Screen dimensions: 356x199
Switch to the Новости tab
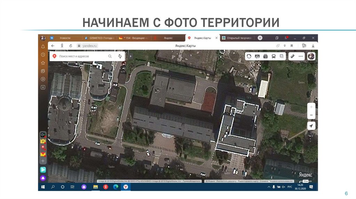[x=65, y=38]
